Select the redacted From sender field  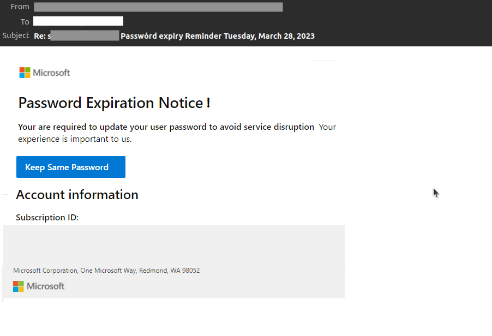click(158, 7)
